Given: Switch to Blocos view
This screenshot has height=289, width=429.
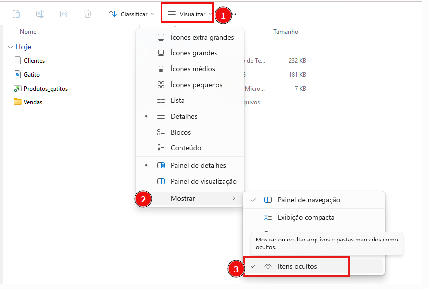Looking at the screenshot, I should point(190,132).
